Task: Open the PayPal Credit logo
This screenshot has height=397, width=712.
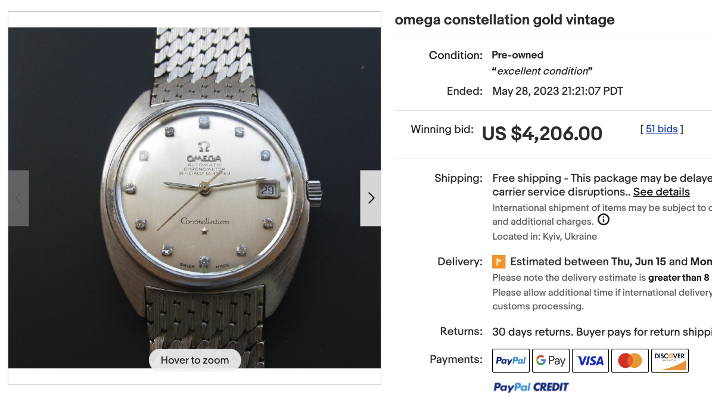Action: coord(531,387)
